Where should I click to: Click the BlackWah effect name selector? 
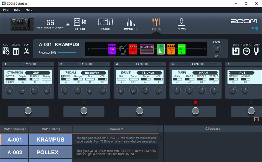click(x=93, y=73)
